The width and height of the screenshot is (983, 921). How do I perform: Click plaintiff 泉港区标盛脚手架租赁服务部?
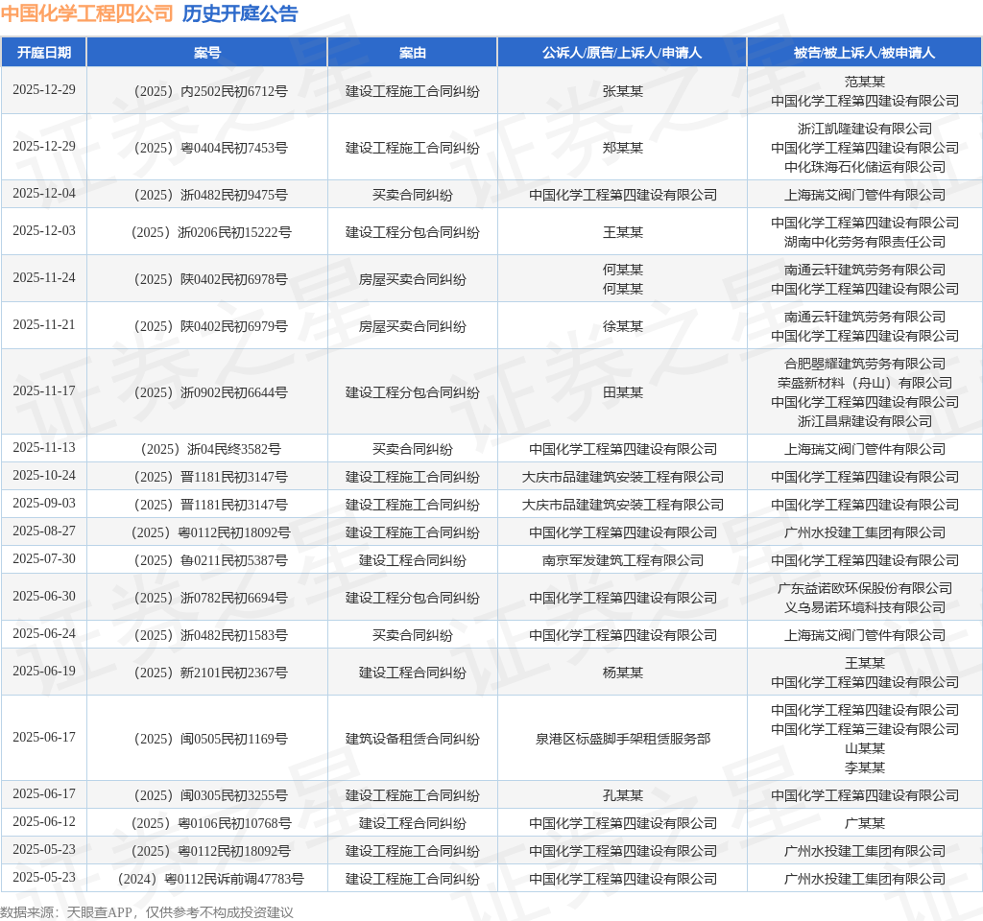622,739
